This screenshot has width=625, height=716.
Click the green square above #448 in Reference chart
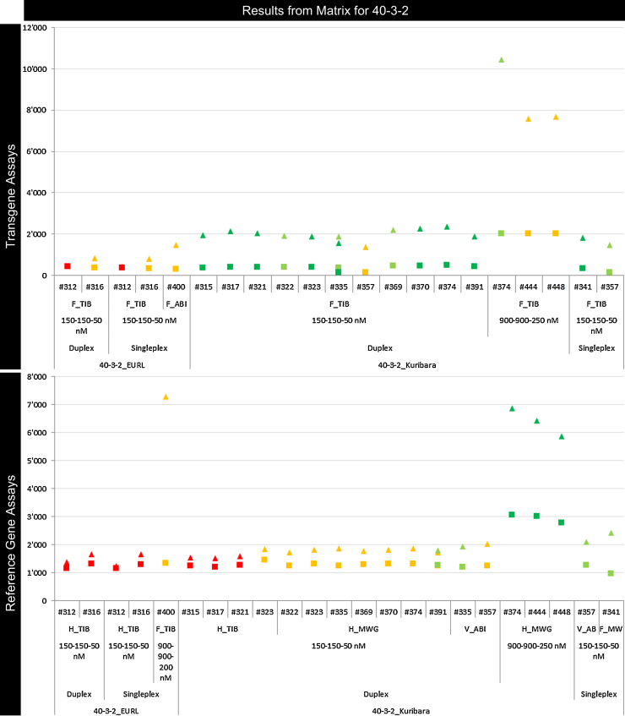561,522
